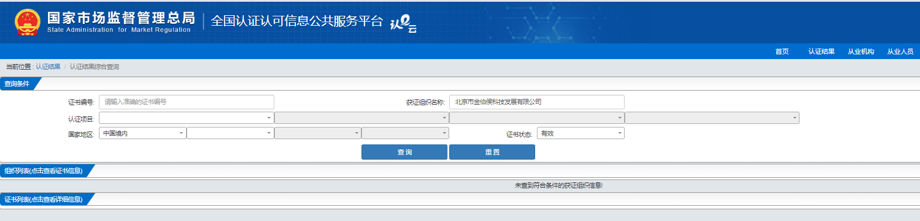Click the 证书编号 label
920x221 pixels.
click(x=81, y=102)
